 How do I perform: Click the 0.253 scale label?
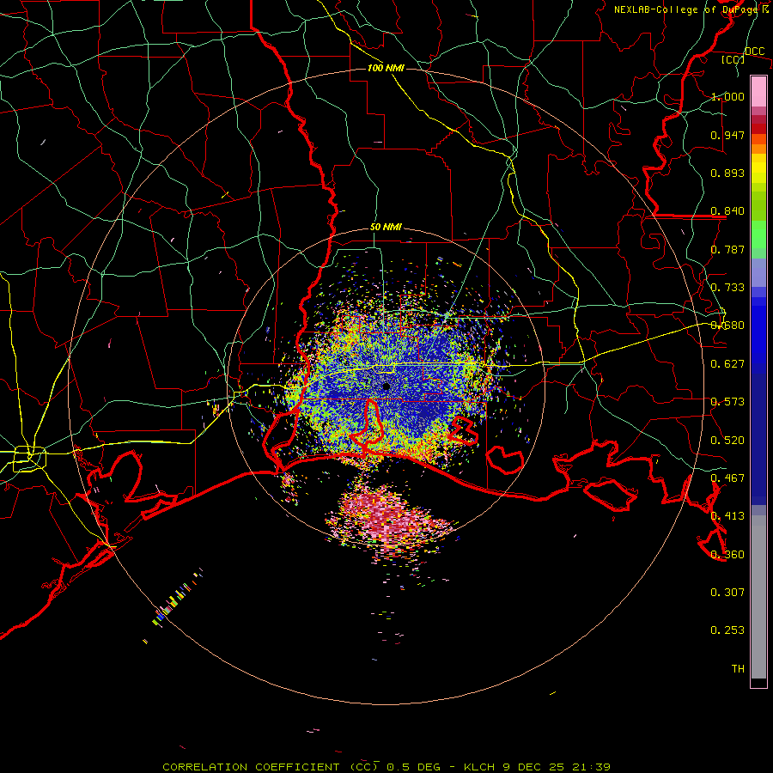pyautogui.click(x=727, y=630)
